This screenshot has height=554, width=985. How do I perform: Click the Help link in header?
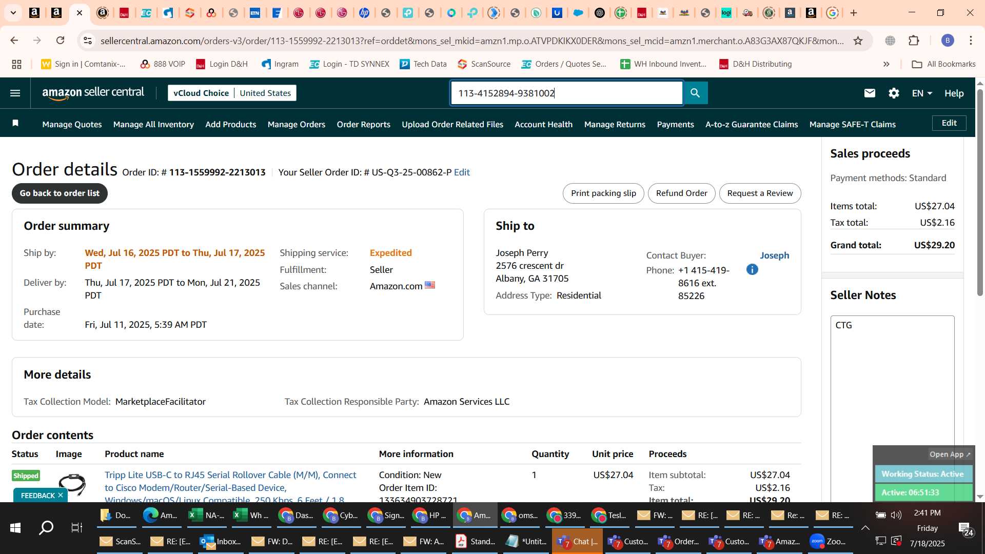[x=954, y=93]
